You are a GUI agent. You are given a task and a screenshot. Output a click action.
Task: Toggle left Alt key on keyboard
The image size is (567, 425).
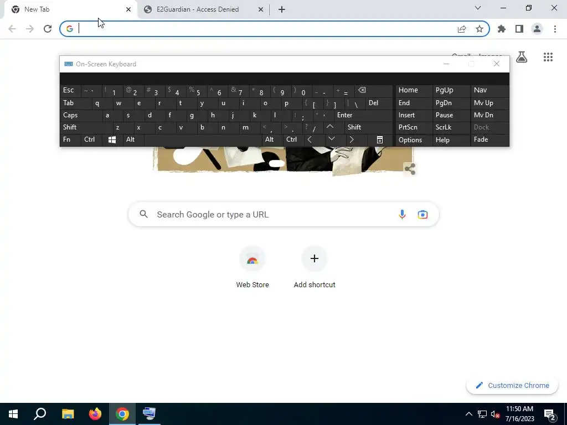point(133,139)
